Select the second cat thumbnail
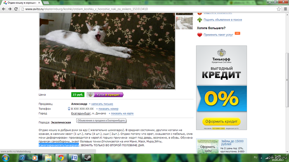Screen dimensions: 289x162 click(x=184, y=23)
